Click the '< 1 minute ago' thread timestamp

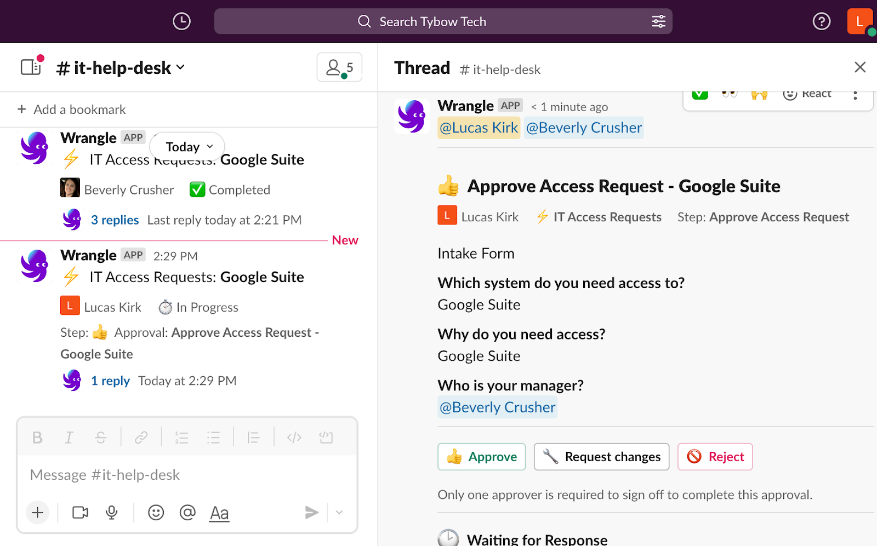pos(570,107)
